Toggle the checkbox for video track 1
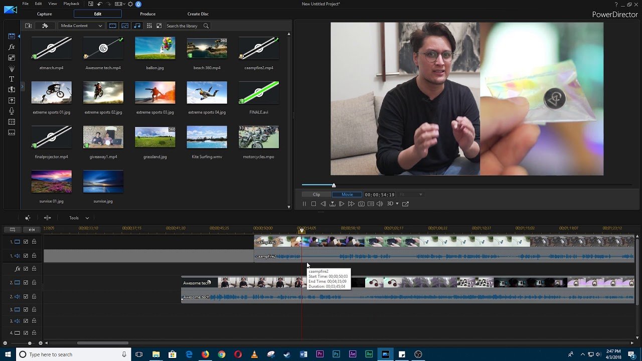Image resolution: width=642 pixels, height=361 pixels. [26, 242]
